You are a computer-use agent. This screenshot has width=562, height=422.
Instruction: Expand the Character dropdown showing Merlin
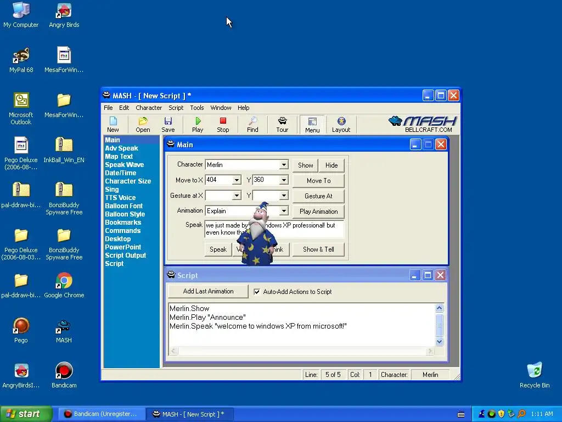(x=284, y=165)
